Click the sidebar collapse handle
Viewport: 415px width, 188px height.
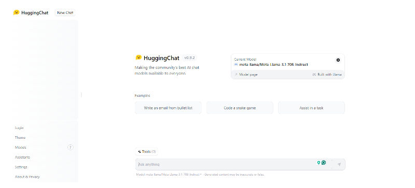pos(81,94)
